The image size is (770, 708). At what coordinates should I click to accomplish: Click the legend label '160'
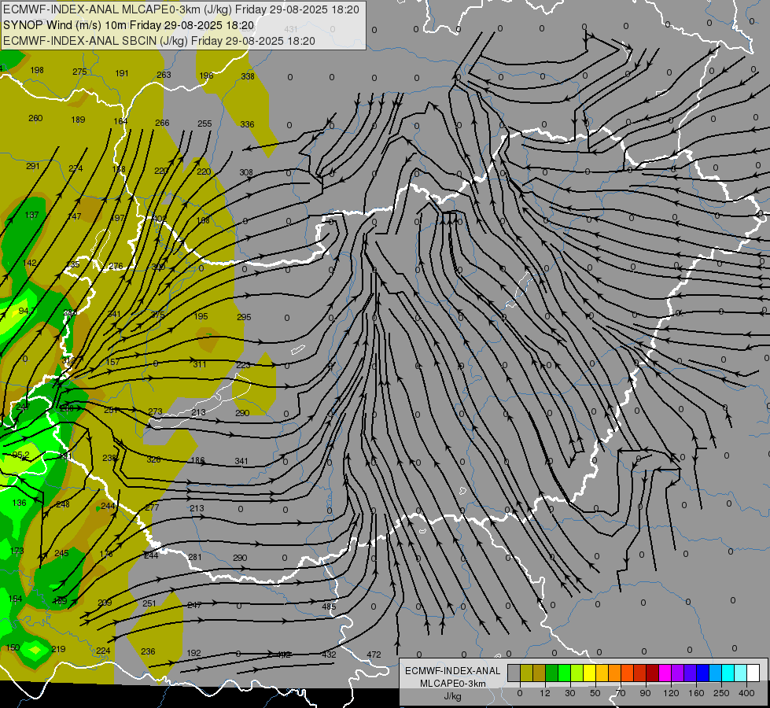click(x=696, y=693)
